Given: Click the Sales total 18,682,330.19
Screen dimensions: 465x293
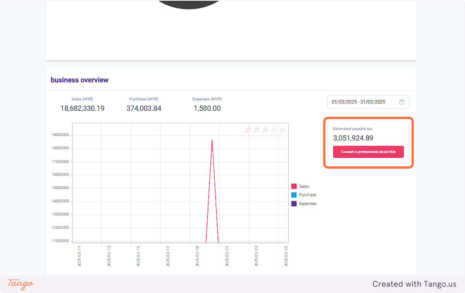Looking at the screenshot, I should [82, 109].
